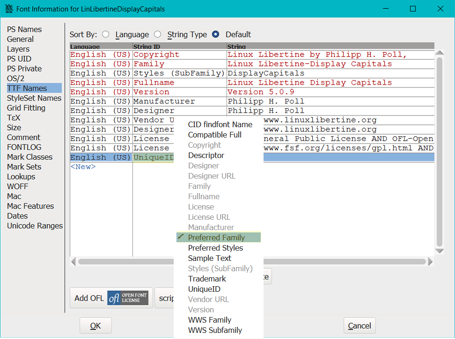Close the Font Information dialog
Viewport: 455px width, 339px height.
pos(440,9)
